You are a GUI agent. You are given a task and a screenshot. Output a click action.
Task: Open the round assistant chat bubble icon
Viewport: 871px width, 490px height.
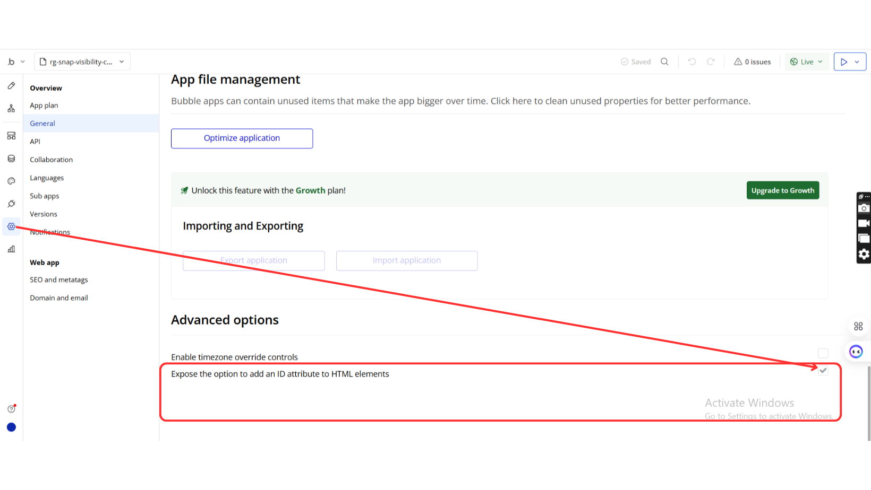(856, 352)
